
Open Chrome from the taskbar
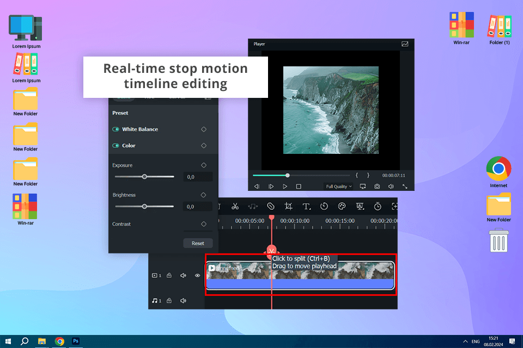coord(59,341)
